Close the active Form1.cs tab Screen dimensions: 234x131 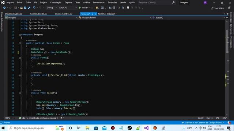tap(95, 14)
